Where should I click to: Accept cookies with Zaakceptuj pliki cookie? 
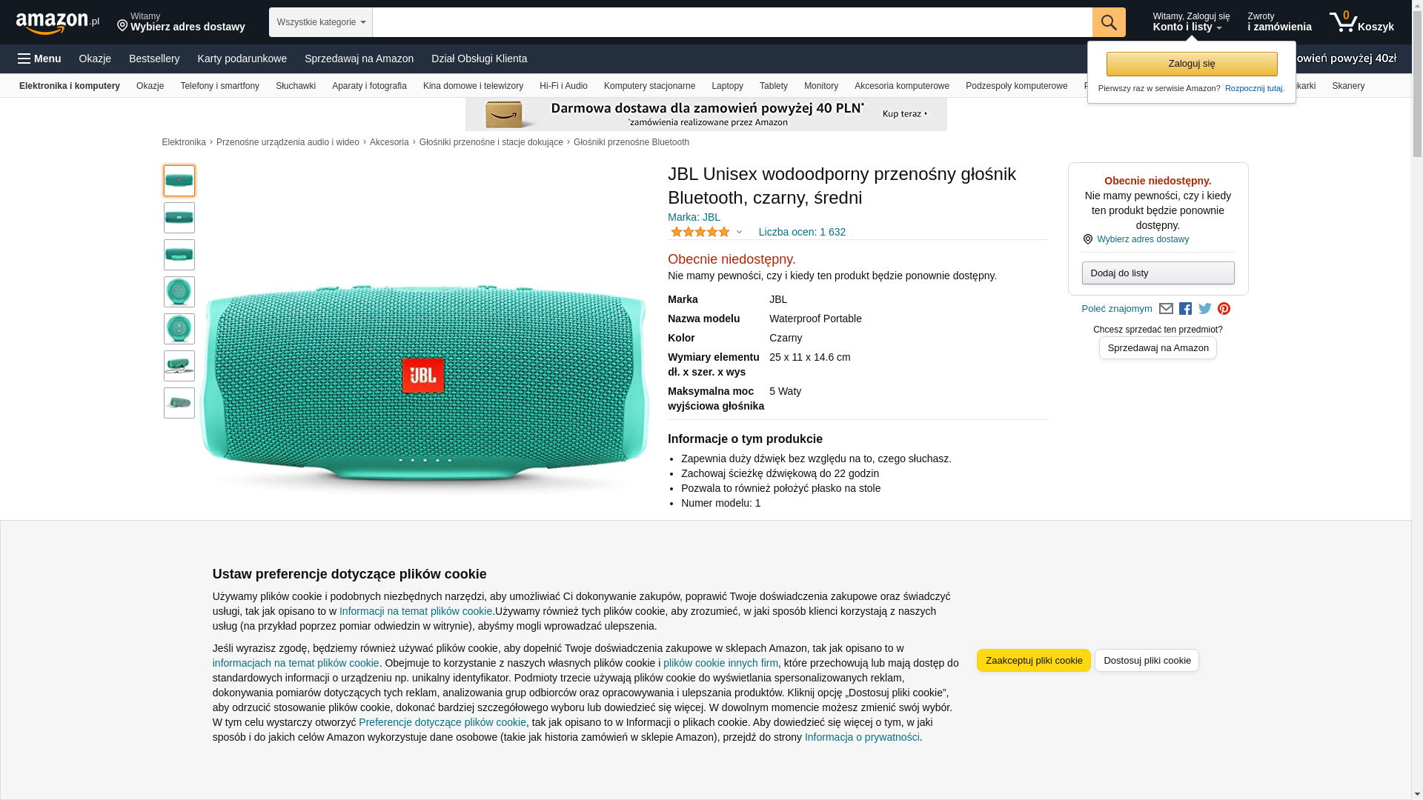(1033, 660)
